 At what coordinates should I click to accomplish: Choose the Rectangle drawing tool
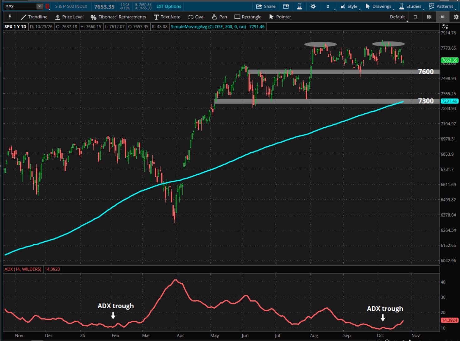pyautogui.click(x=248, y=17)
